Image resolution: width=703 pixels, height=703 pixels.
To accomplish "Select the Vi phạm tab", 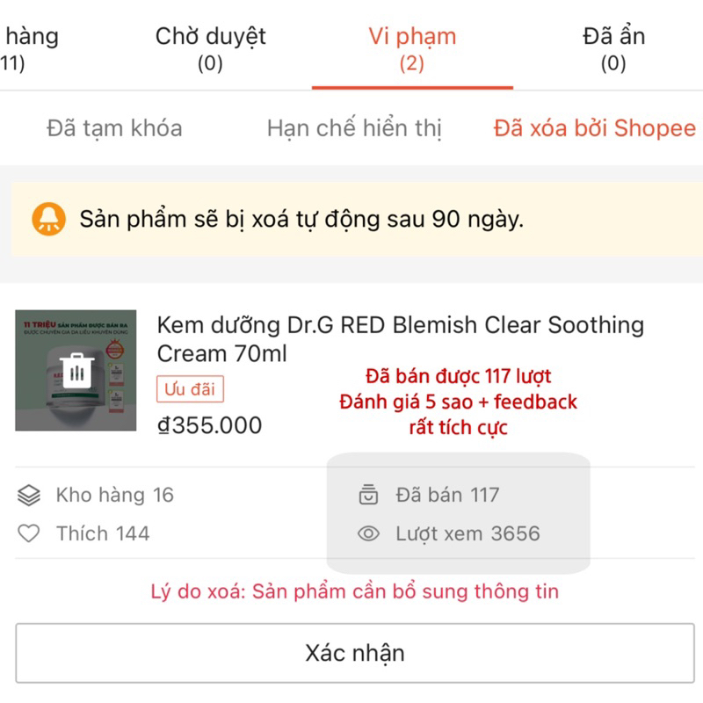I will click(x=412, y=48).
